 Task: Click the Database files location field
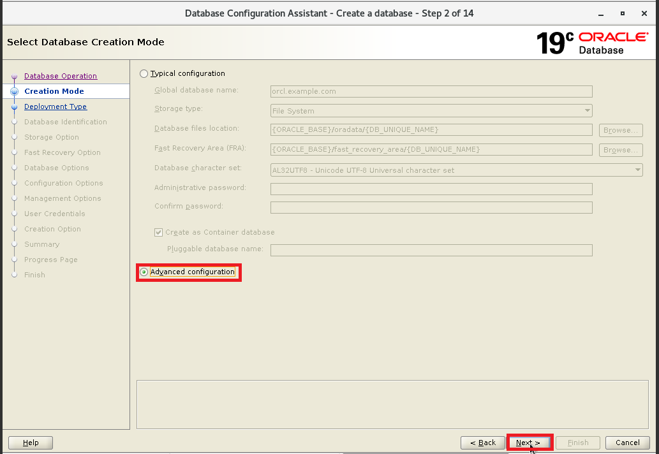[431, 130]
